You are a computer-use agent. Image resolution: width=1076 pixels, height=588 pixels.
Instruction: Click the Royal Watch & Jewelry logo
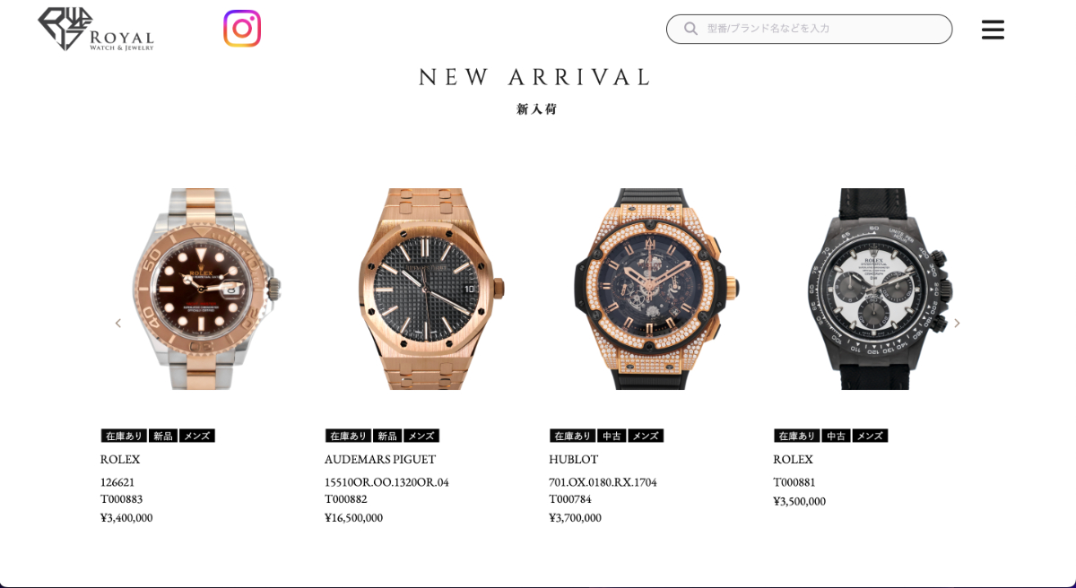coord(96,29)
